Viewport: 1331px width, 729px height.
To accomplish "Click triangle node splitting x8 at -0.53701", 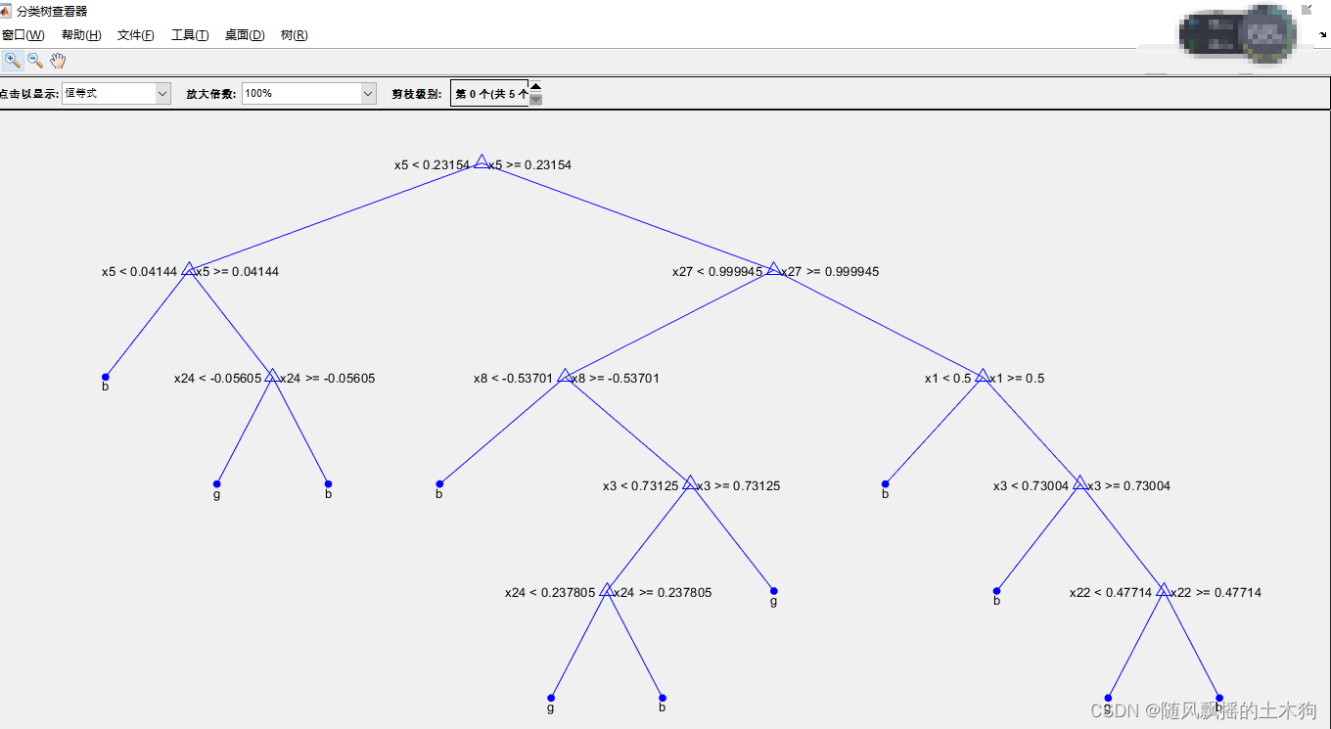I will pos(565,376).
